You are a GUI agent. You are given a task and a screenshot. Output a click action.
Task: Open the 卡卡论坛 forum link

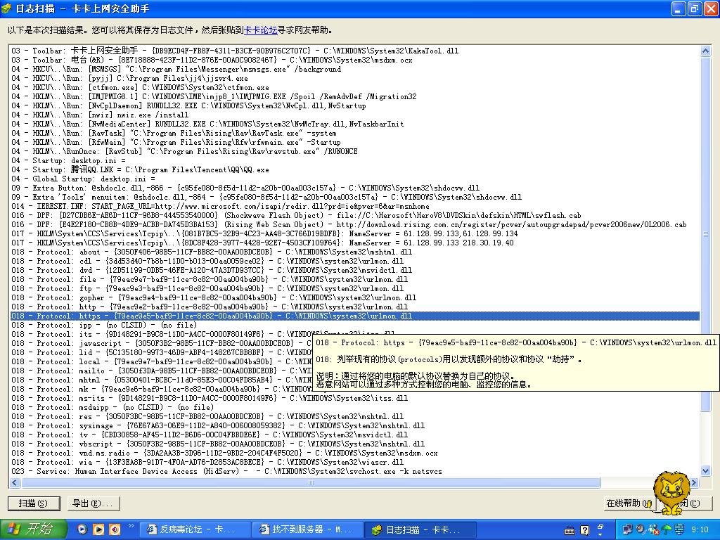tap(260, 30)
